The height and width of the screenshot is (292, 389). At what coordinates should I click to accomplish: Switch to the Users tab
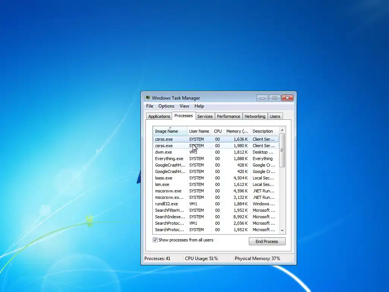275,116
